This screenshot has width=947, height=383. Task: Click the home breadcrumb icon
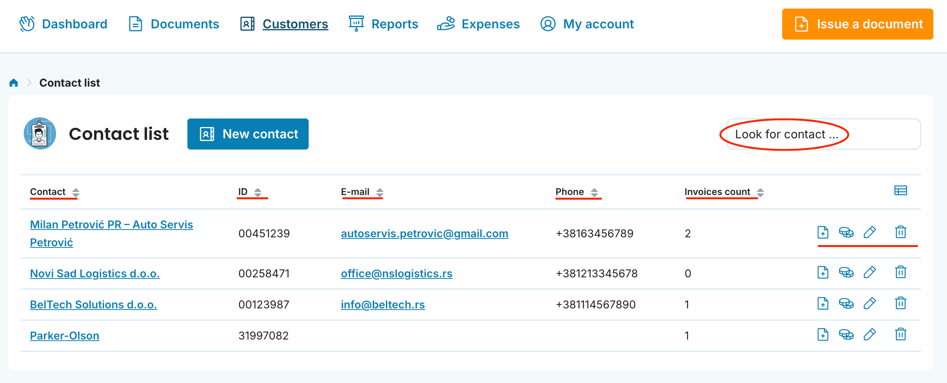[x=14, y=83]
